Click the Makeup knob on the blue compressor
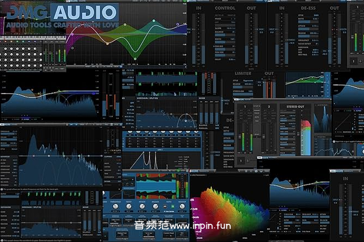364x242 pixels. point(182,206)
